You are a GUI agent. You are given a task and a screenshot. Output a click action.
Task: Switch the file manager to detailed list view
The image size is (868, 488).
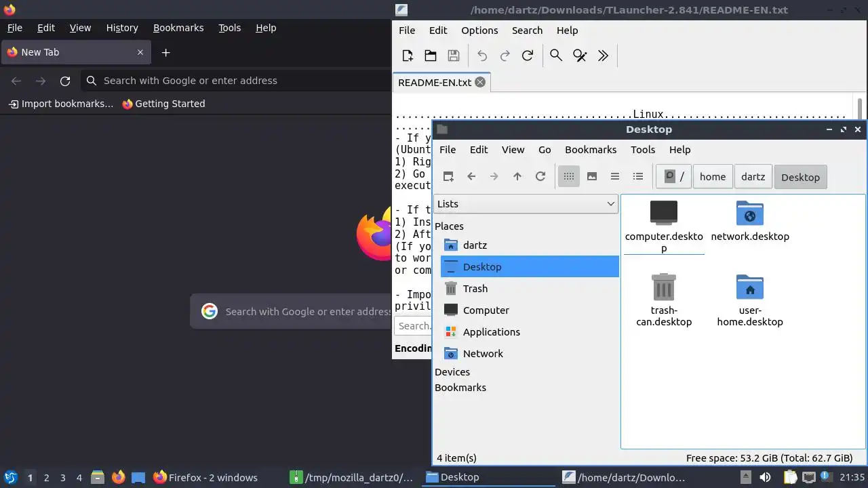[x=638, y=176]
